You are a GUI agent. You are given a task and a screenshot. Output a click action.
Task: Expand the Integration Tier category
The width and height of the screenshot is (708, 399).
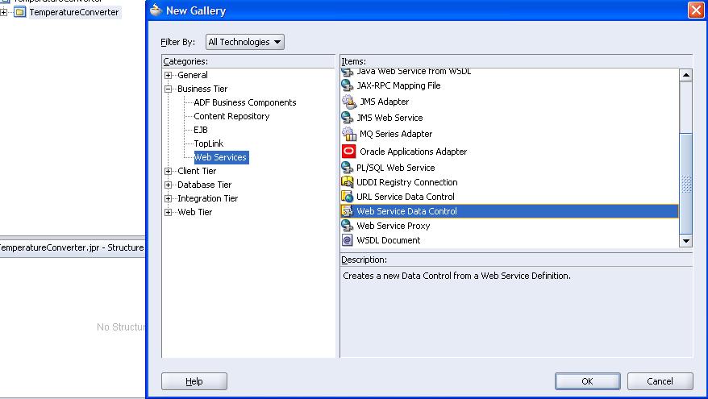pos(168,198)
